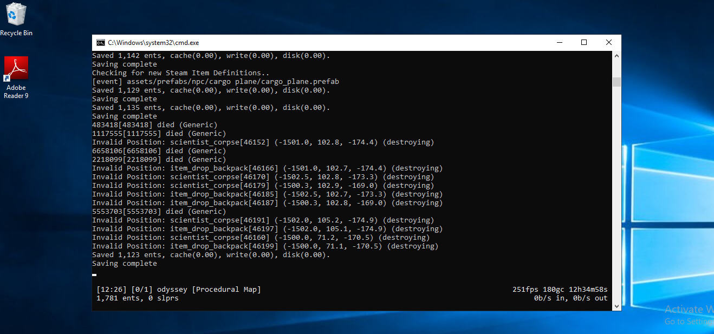
Task: Close the cmd.exe console window
Action: point(609,43)
